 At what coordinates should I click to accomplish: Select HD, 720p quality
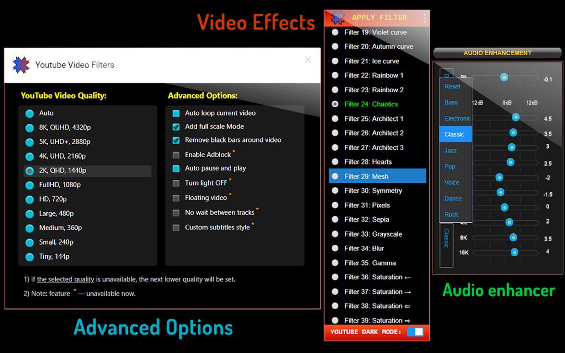click(29, 200)
